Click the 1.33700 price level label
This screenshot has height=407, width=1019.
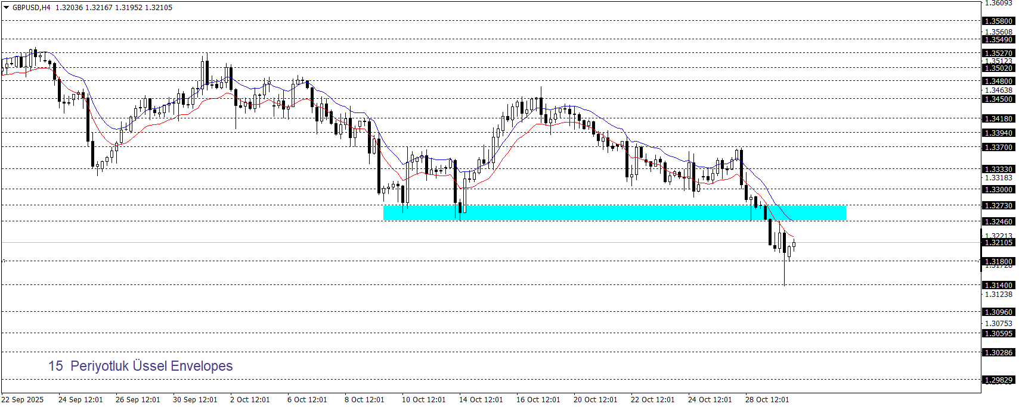tap(998, 148)
